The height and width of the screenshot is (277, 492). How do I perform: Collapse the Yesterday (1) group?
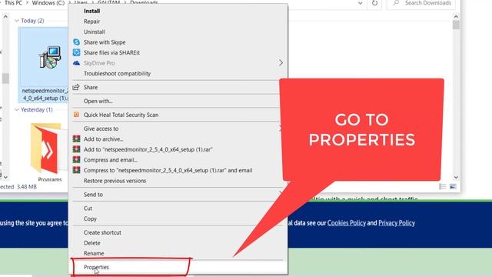(17, 109)
